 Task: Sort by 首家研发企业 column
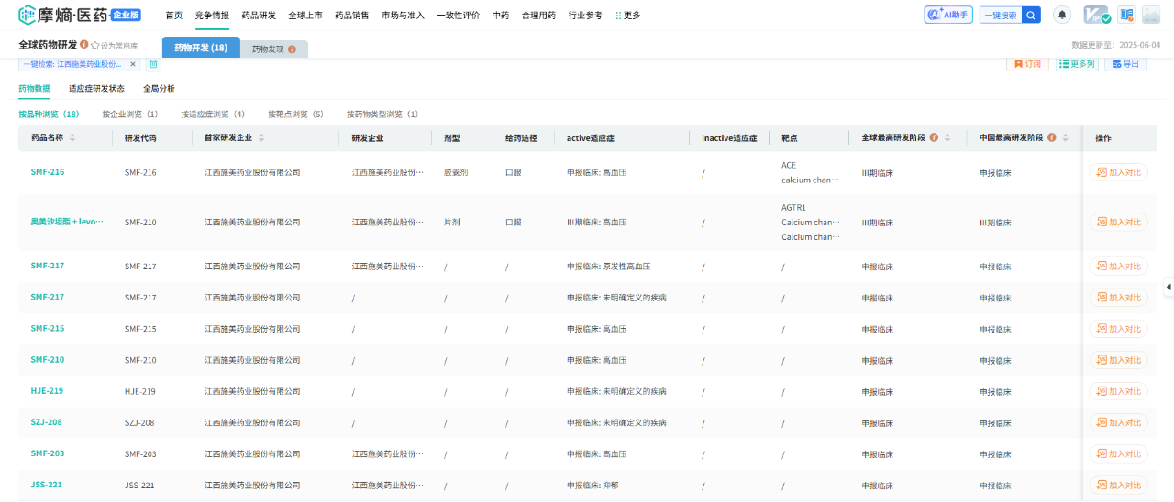tap(261, 138)
